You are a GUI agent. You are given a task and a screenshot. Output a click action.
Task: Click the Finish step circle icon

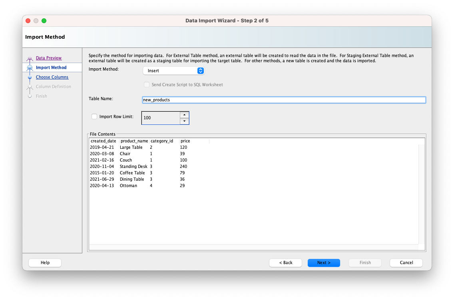[x=30, y=96]
